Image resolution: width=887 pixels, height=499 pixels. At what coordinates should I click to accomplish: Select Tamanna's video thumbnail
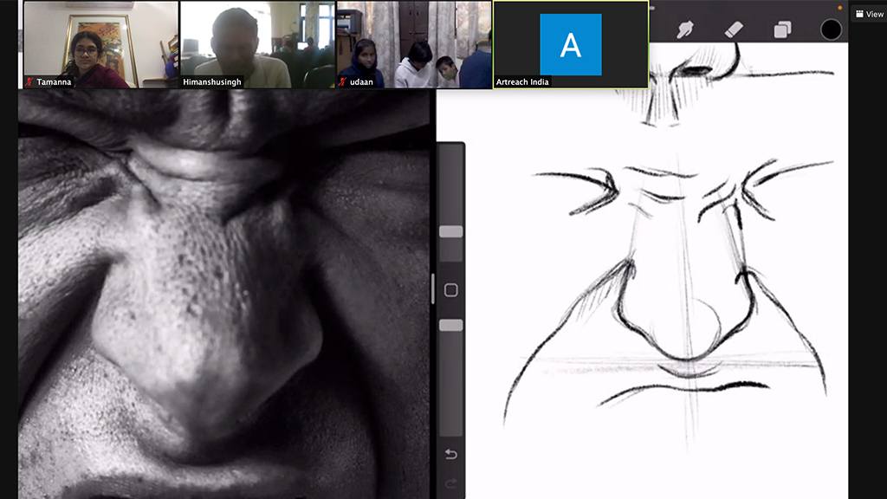point(100,43)
